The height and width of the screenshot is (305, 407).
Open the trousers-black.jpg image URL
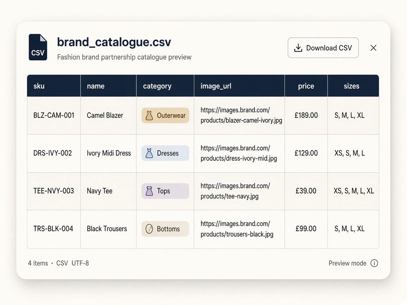[x=237, y=229]
